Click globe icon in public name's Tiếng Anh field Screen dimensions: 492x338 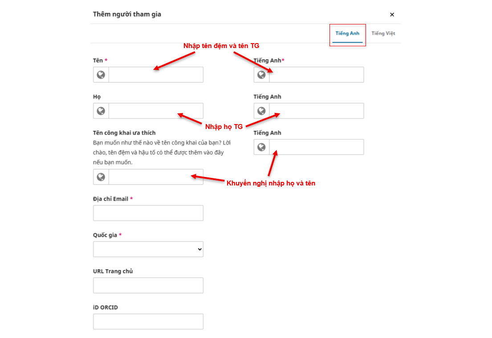[x=262, y=147]
